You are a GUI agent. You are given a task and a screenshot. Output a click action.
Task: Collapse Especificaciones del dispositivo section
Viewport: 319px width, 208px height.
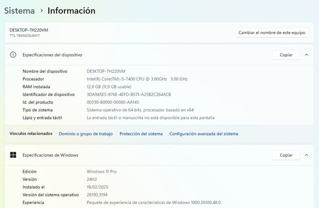click(x=307, y=55)
